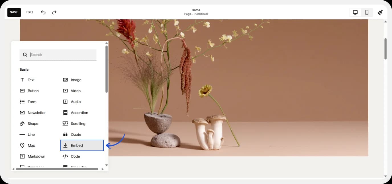
Task: Save the current page
Action: [x=14, y=12]
